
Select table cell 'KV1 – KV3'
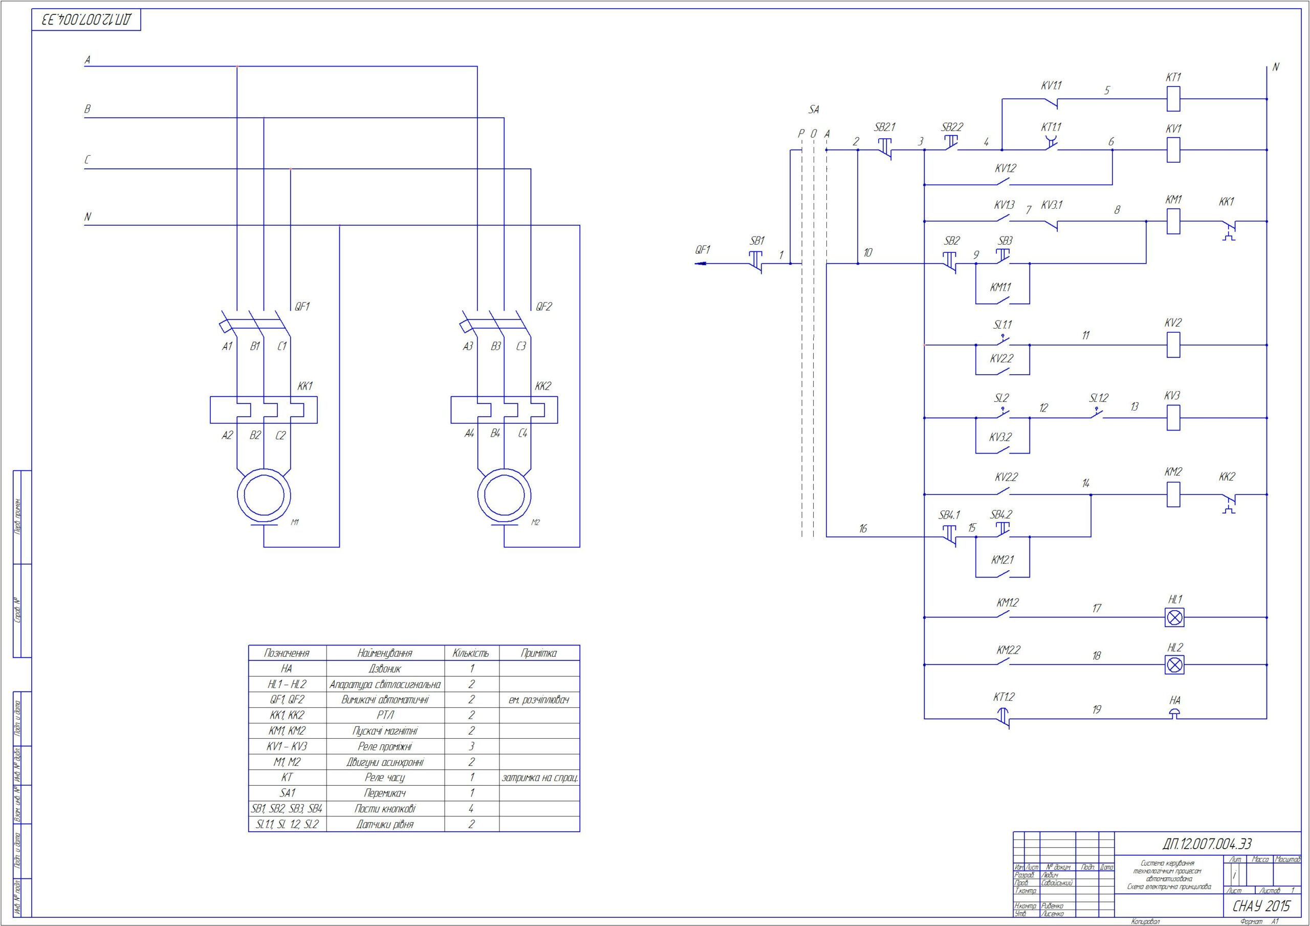(x=287, y=746)
